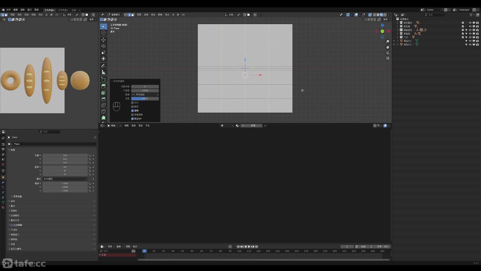The image size is (481, 271).
Task: Select the Annotate pencil tool
Action: coord(103,66)
